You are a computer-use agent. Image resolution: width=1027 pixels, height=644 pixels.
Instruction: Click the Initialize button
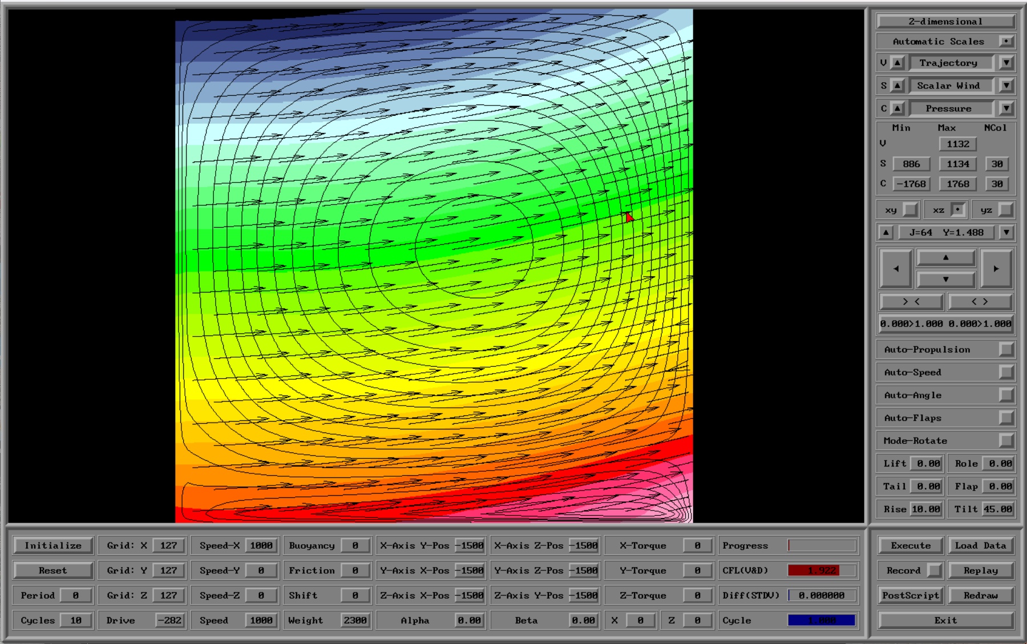point(53,545)
